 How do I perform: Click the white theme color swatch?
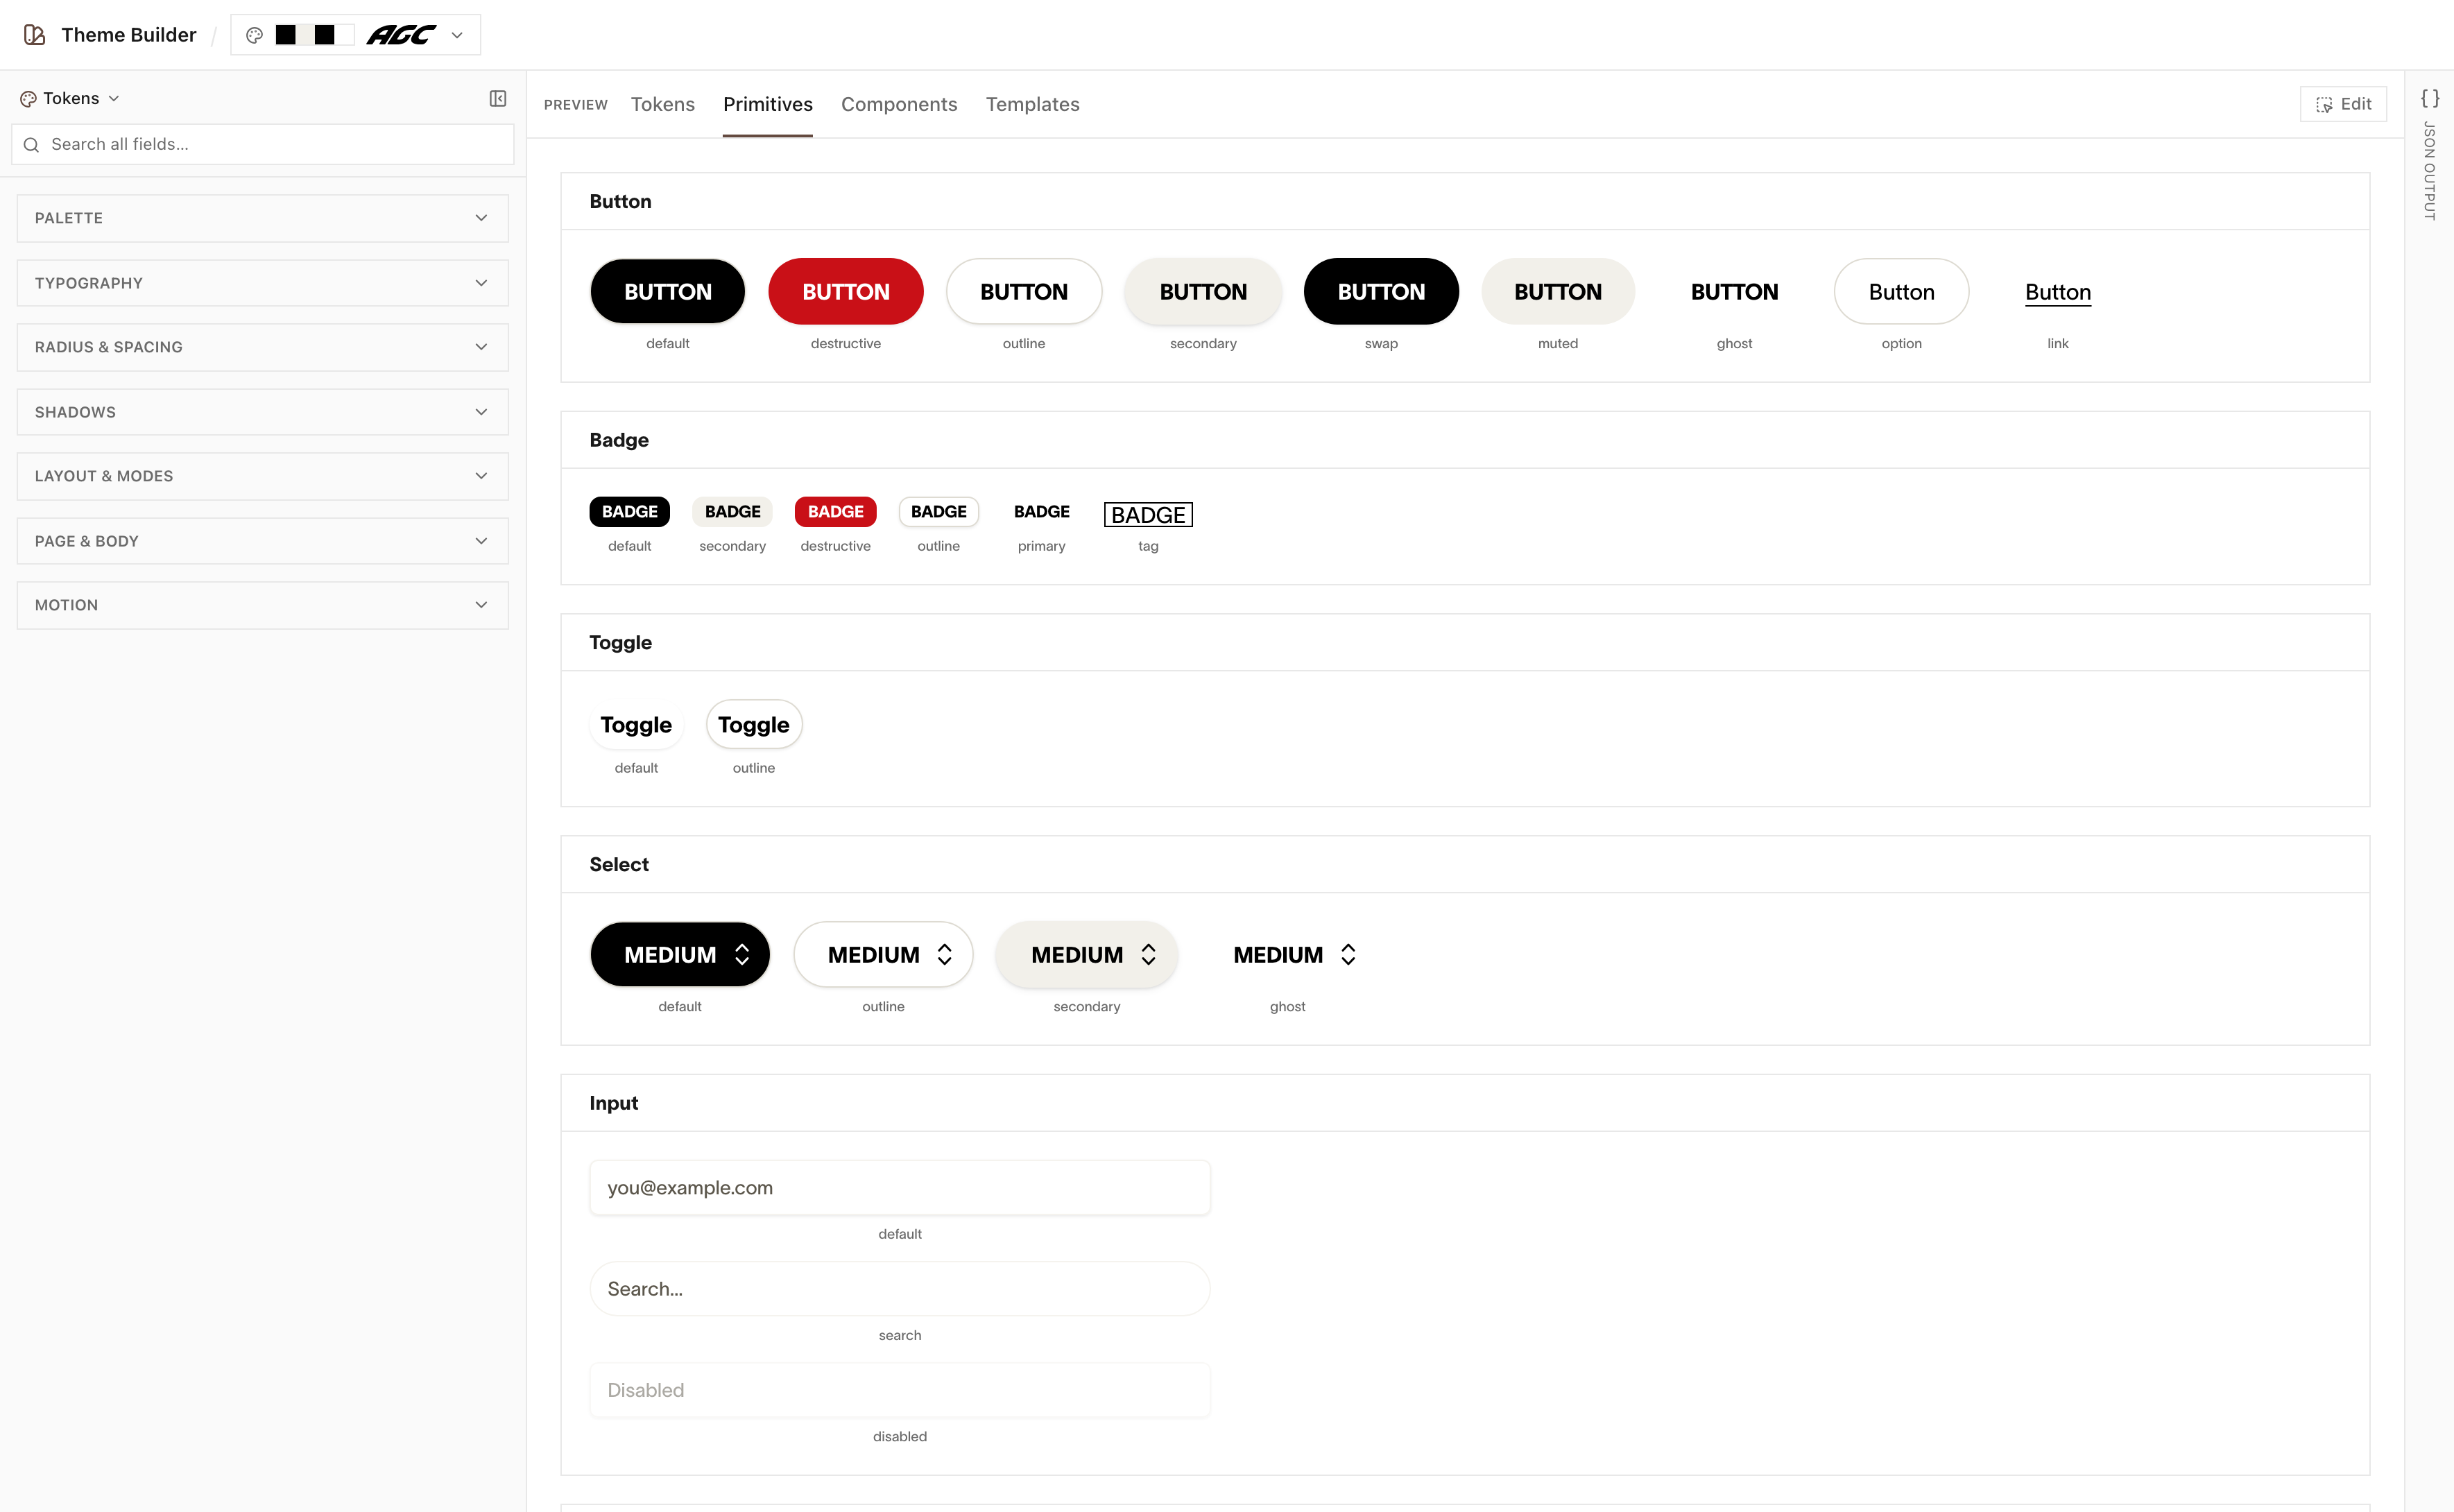pos(344,35)
